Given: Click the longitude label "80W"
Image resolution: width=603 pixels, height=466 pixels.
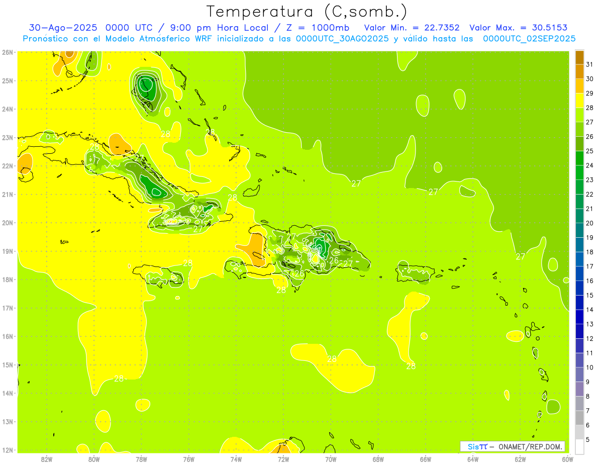Looking at the screenshot, I should point(94,458).
